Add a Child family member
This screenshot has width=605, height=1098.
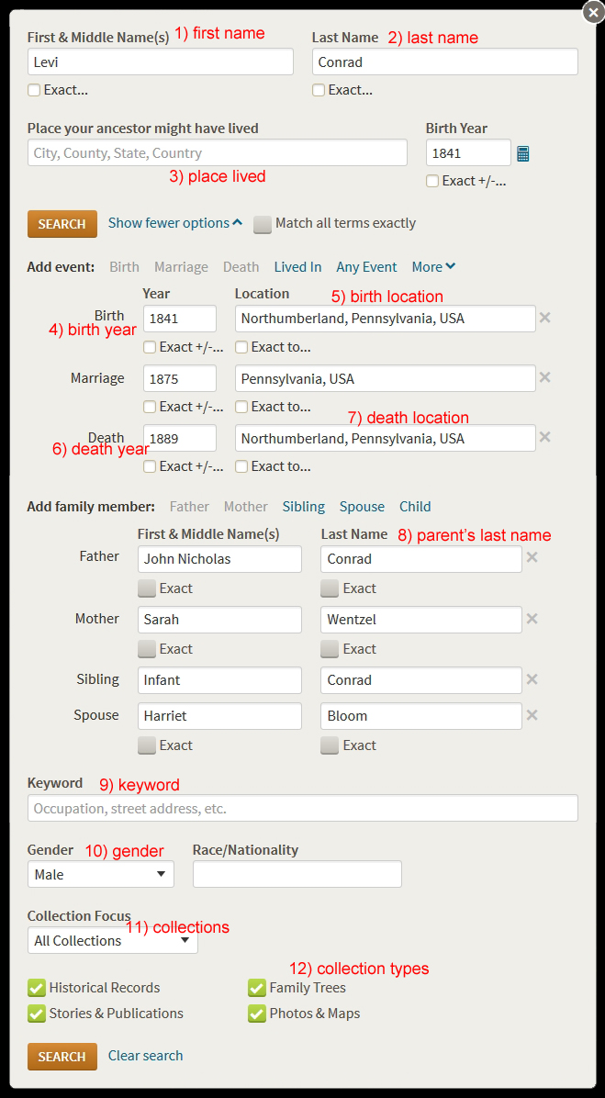pyautogui.click(x=415, y=506)
